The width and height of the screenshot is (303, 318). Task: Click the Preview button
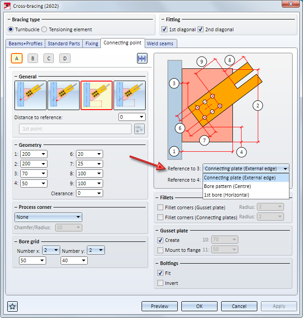point(160,306)
